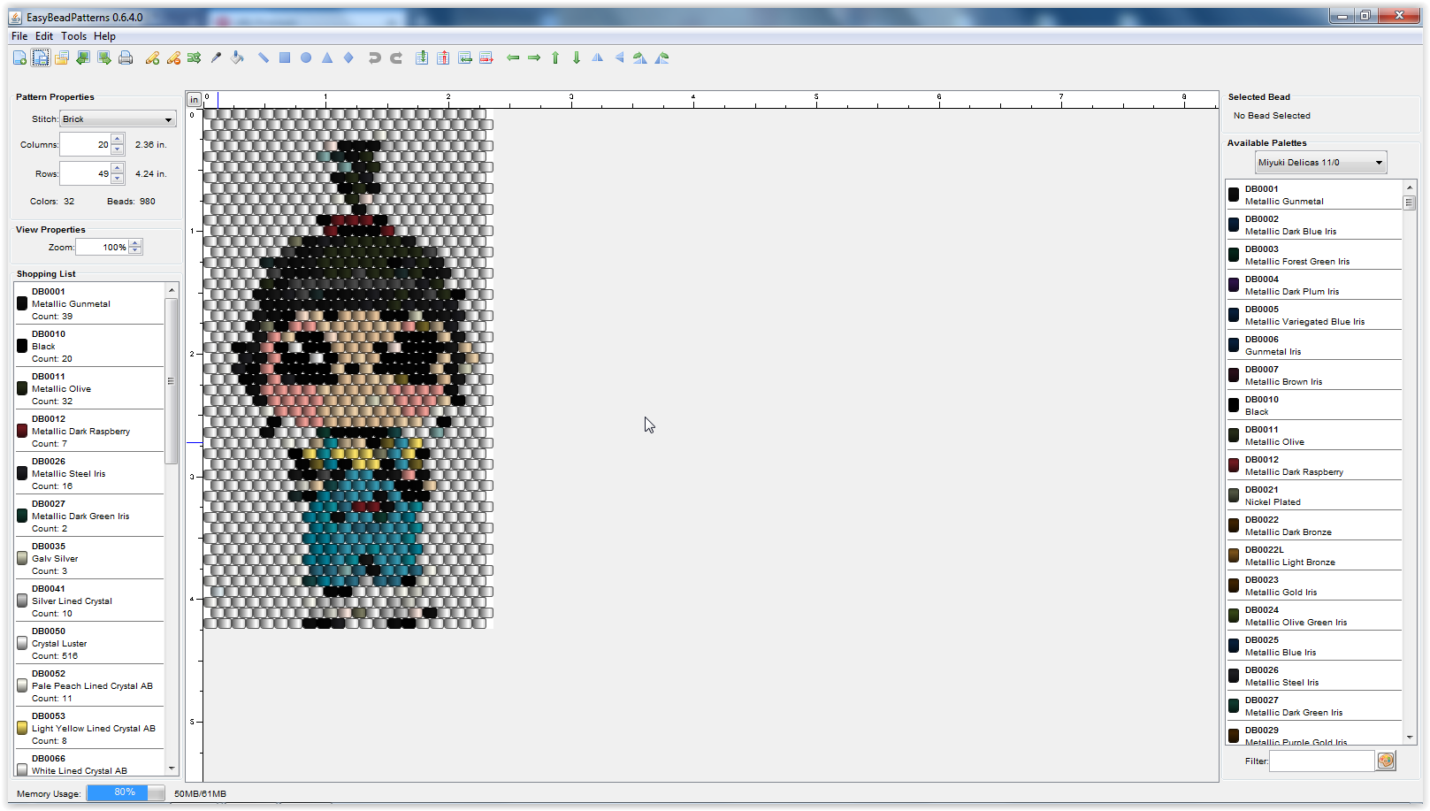Screen dimensions: 1430x811
Task: Choose the line drawing tool
Action: pos(264,57)
